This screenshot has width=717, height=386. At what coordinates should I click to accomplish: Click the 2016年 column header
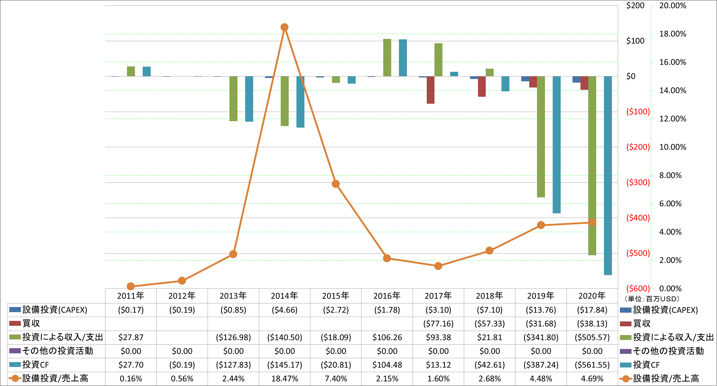click(387, 296)
